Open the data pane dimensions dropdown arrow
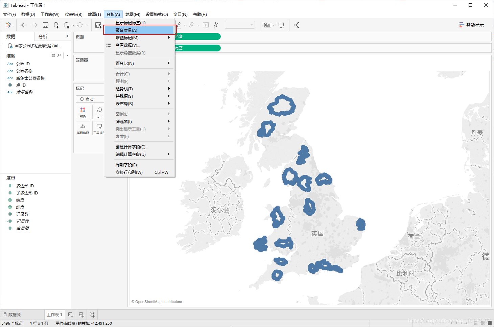Image resolution: width=494 pixels, height=327 pixels. click(67, 55)
